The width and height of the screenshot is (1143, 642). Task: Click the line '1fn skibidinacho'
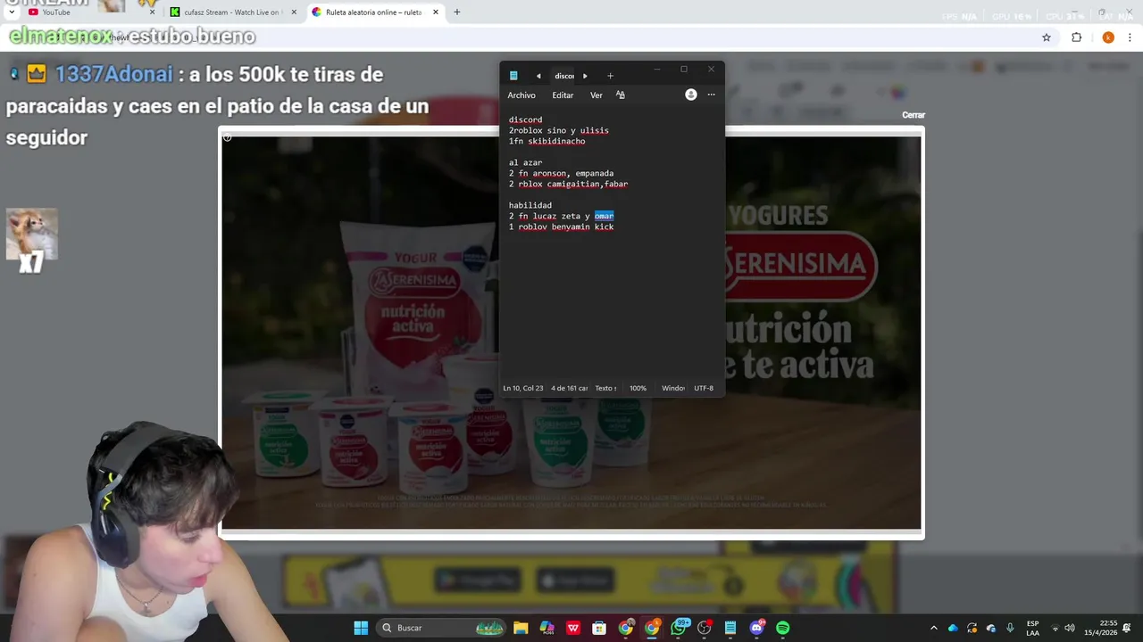(546, 141)
